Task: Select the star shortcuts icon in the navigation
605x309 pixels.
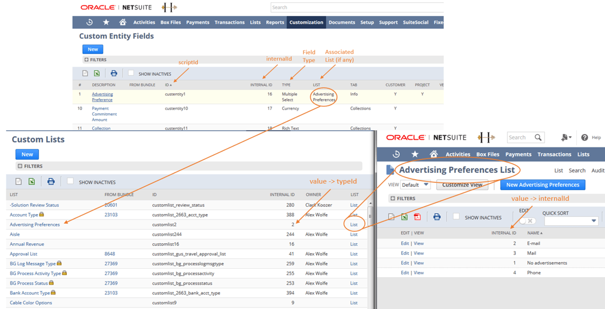Action: pyautogui.click(x=105, y=22)
